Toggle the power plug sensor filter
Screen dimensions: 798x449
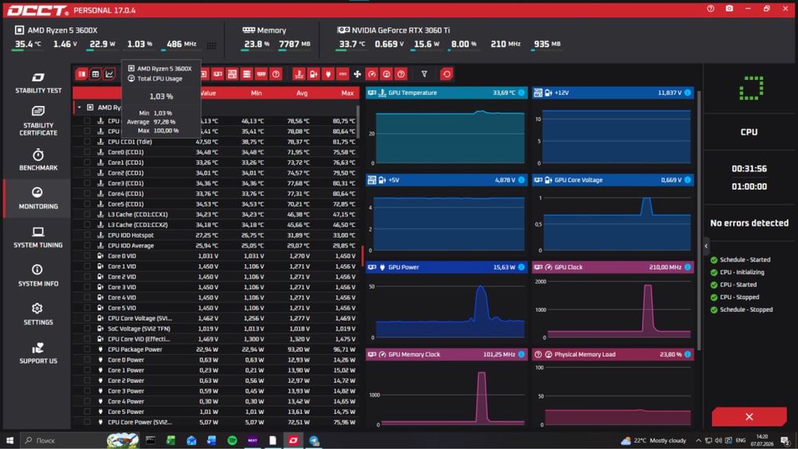[328, 74]
